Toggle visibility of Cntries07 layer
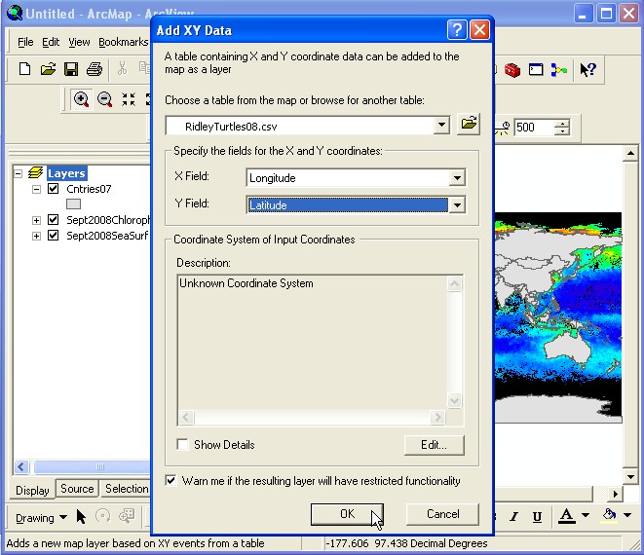Viewport: 644px width, 555px height. [54, 189]
